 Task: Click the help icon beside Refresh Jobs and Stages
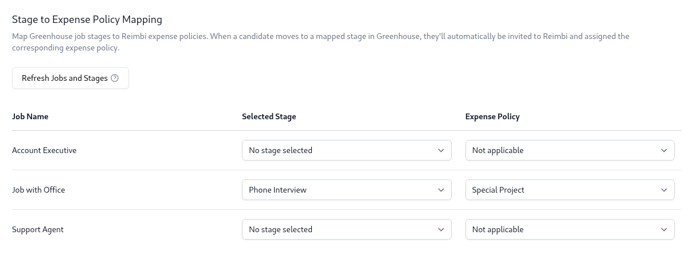[x=115, y=78]
